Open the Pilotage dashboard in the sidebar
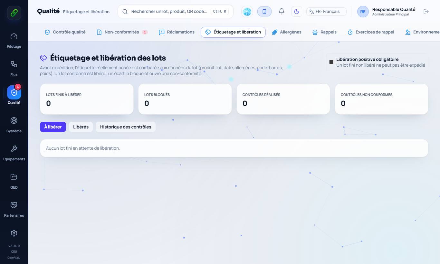The image size is (440, 264). (14, 41)
